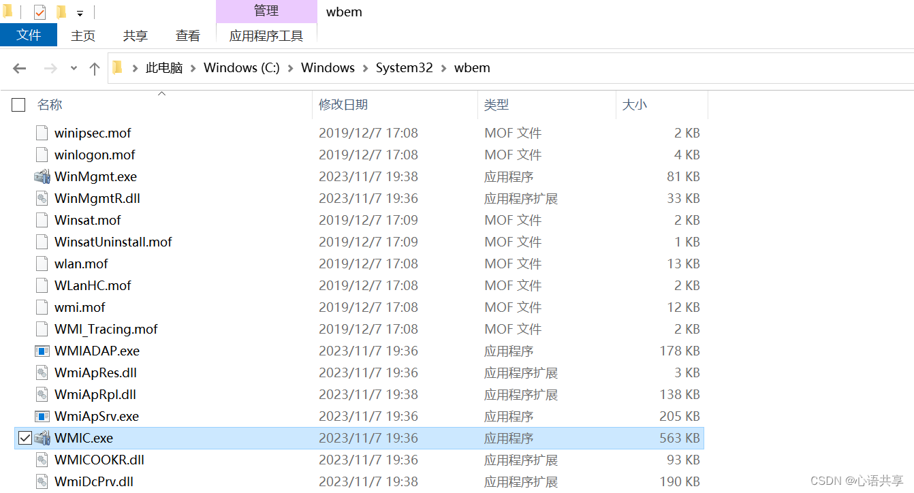914x493 pixels.
Task: Click the WmiApSrv.exe application icon
Action: click(x=41, y=416)
